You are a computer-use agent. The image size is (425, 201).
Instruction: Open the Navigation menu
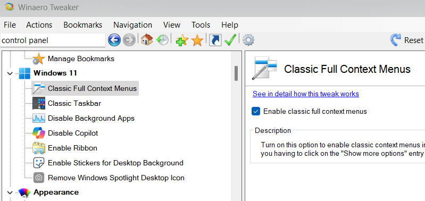coord(132,25)
